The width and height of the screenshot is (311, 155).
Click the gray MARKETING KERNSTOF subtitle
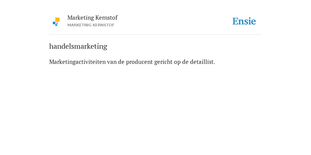coord(91,25)
